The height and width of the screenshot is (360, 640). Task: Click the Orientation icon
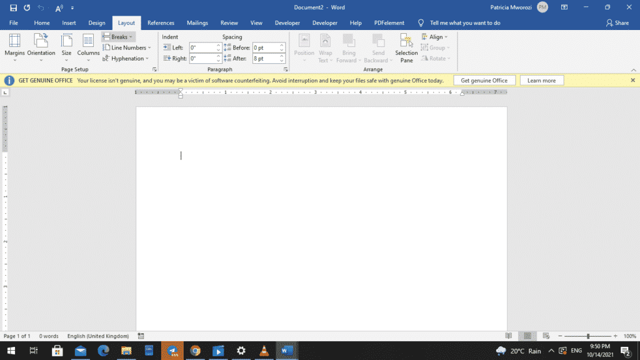click(x=41, y=47)
